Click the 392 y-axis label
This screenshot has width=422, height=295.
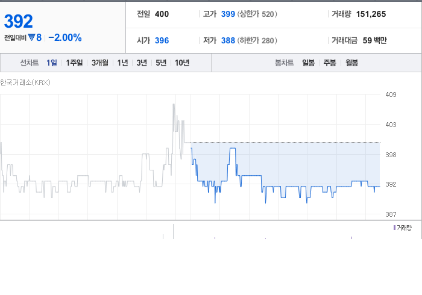click(x=391, y=184)
